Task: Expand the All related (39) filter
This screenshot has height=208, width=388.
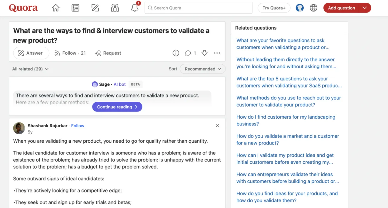Action: click(30, 69)
